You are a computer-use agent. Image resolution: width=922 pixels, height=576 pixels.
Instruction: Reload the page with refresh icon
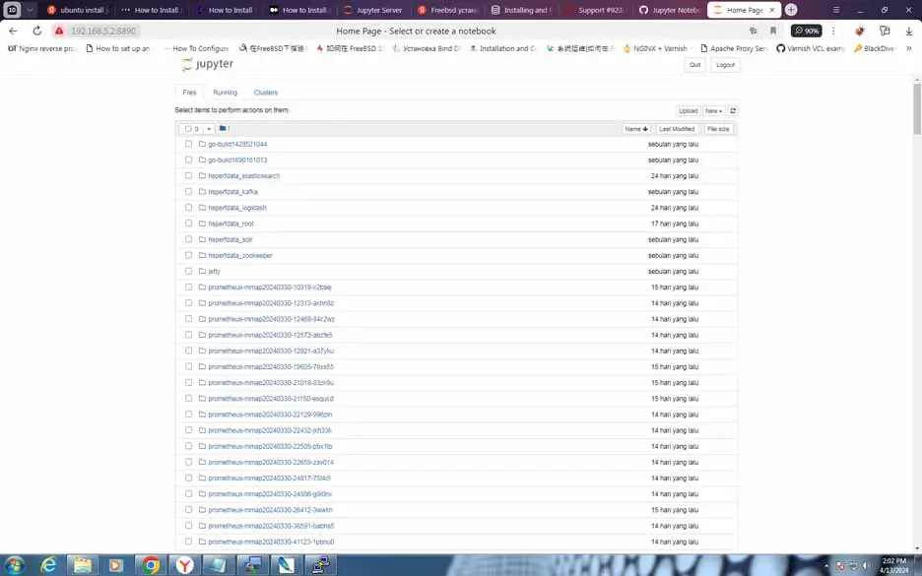(x=36, y=31)
